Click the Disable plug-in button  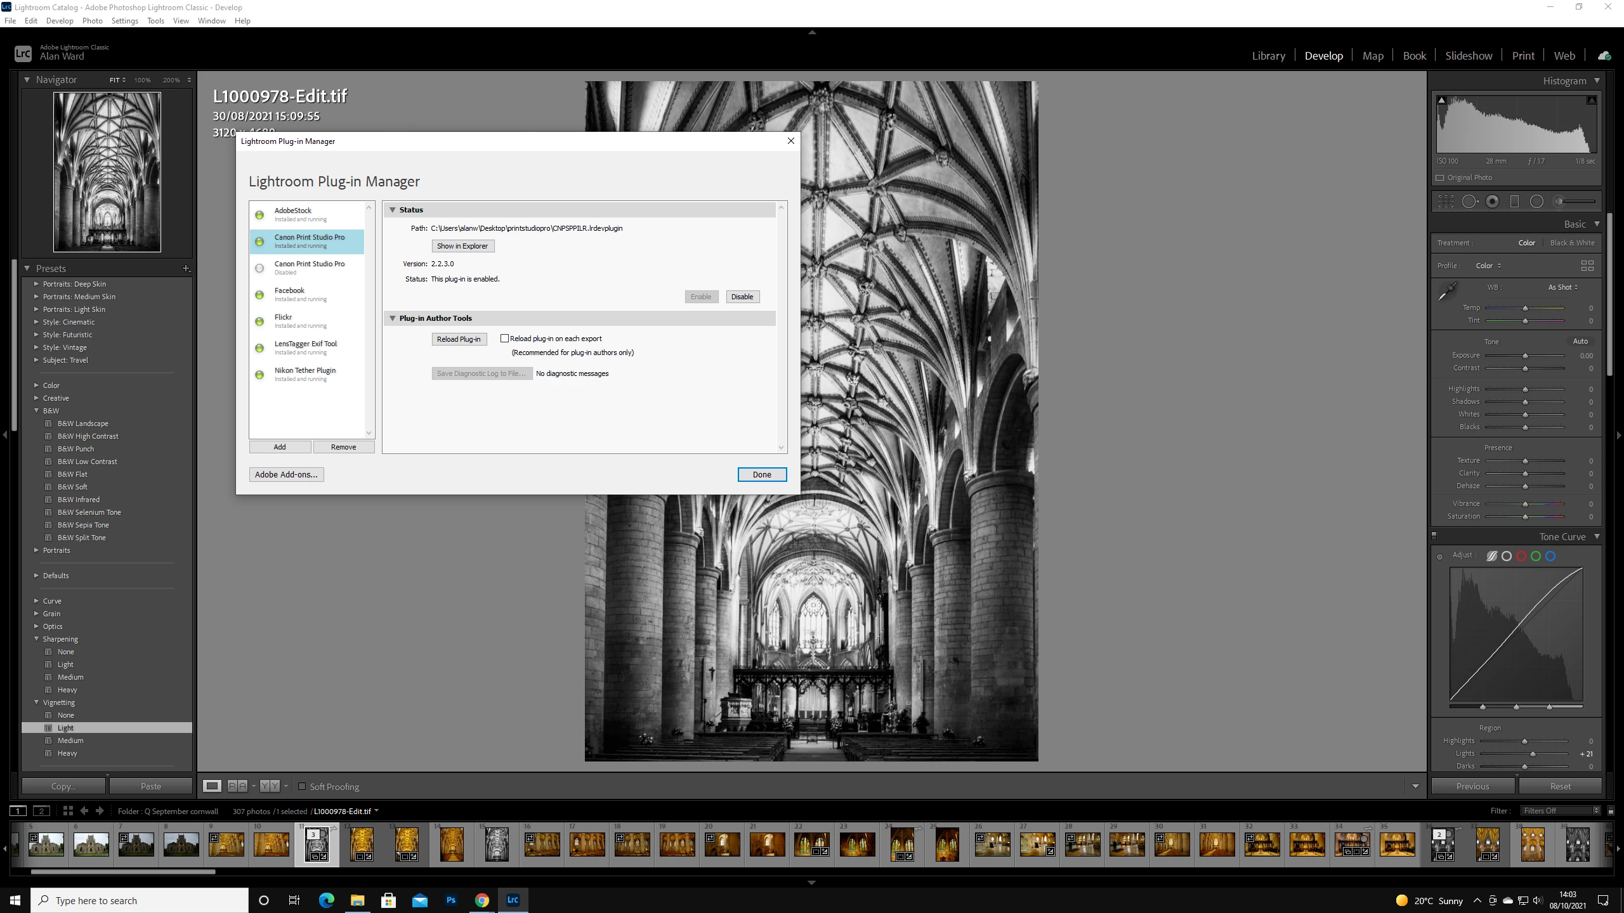click(x=742, y=297)
